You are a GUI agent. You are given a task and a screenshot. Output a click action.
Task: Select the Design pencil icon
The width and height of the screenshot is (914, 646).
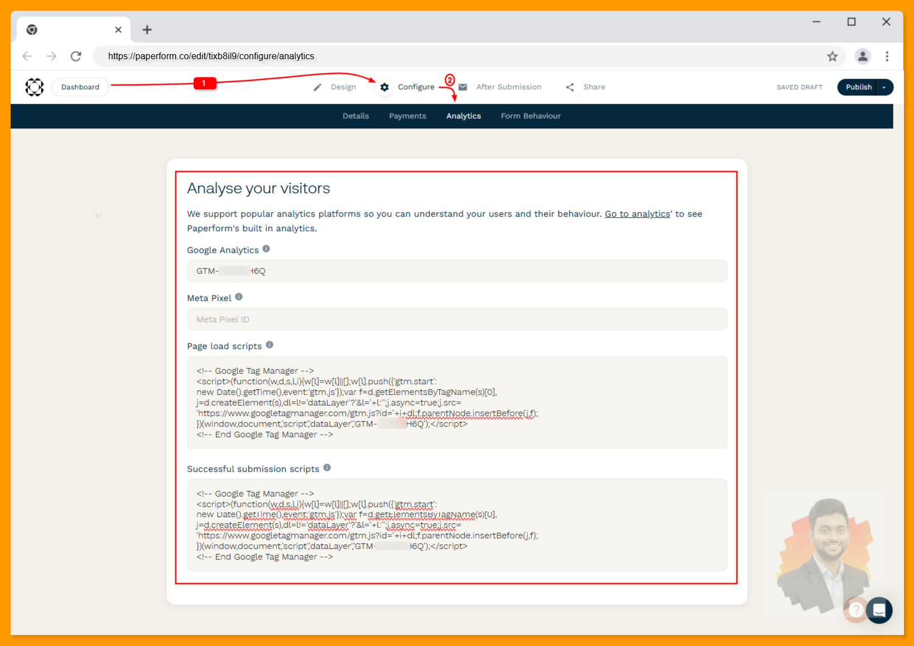317,87
